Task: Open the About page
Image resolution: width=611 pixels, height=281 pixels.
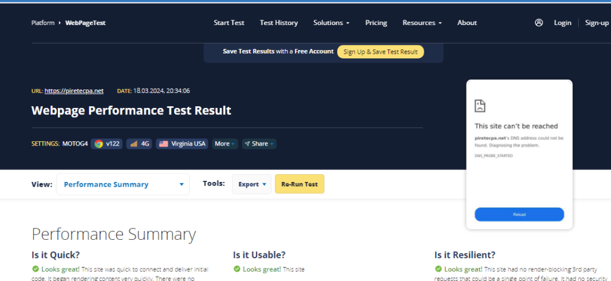Action: pyautogui.click(x=467, y=23)
